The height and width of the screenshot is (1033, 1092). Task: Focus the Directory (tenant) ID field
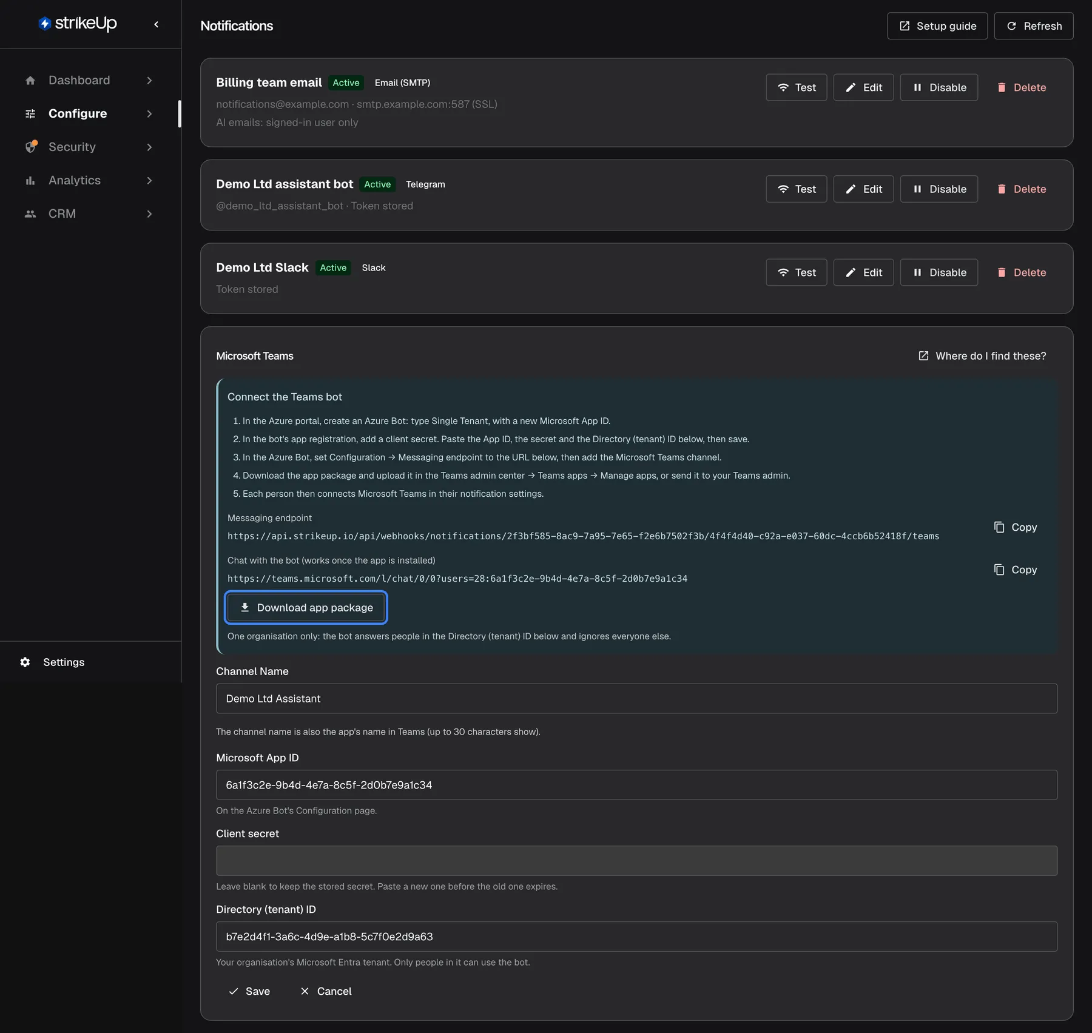click(636, 937)
